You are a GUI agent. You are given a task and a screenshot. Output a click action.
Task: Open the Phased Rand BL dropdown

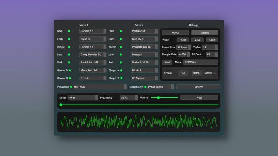[145, 47]
